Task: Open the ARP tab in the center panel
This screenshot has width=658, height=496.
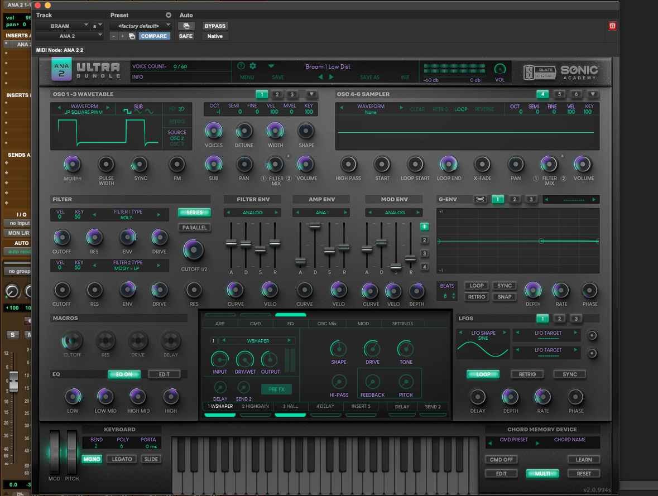Action: pyautogui.click(x=220, y=323)
